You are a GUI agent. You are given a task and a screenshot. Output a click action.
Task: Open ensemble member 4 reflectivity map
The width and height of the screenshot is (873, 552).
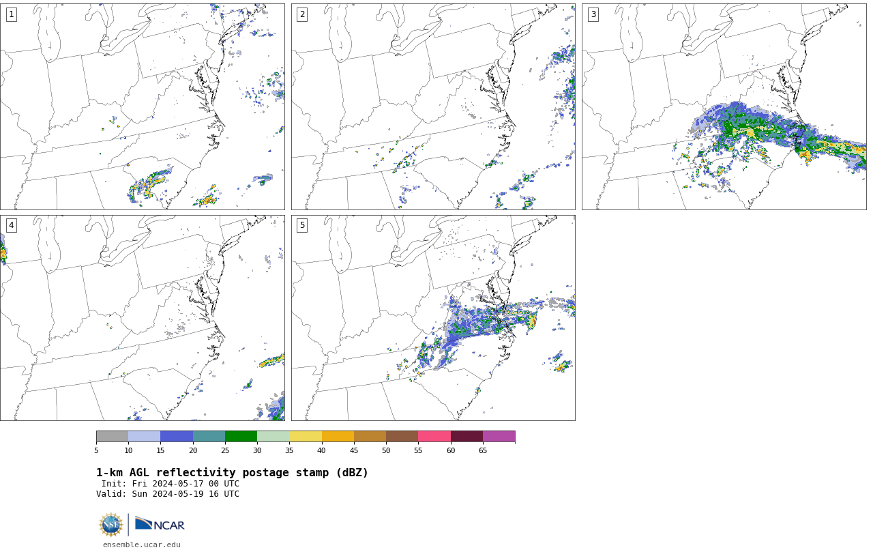[142, 318]
